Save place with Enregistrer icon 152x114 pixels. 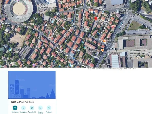(24, 108)
